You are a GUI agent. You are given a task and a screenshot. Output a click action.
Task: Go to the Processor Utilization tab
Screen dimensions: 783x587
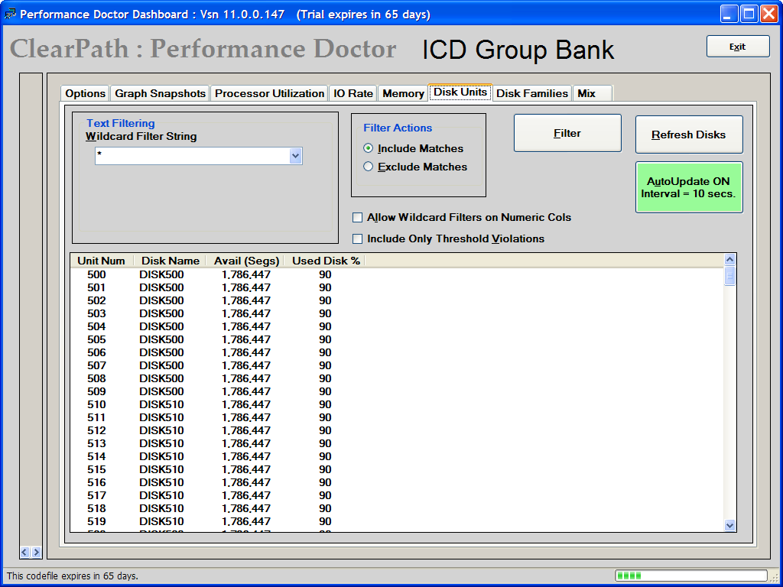(269, 93)
